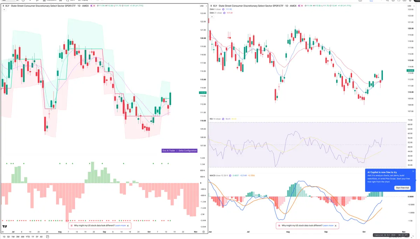Select the All time range button
This screenshot has width=420, height=239.
coord(41,237)
